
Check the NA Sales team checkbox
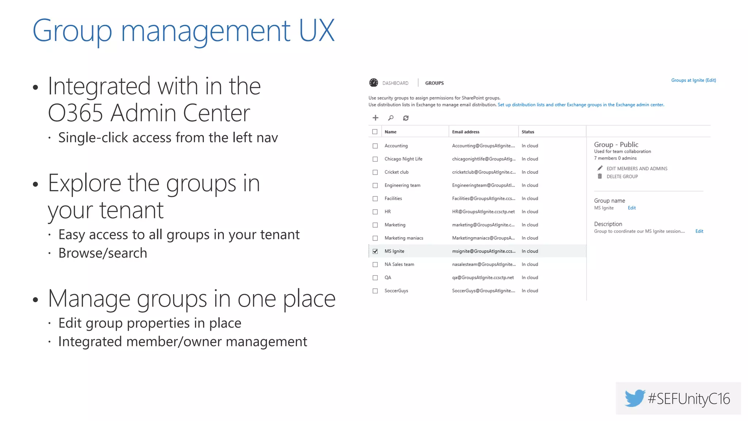375,264
